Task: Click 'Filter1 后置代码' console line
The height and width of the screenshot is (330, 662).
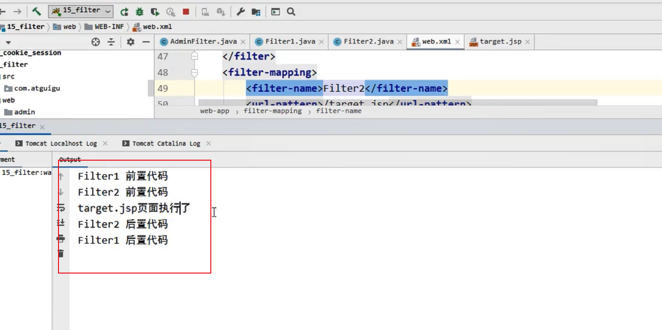Action: (123, 240)
